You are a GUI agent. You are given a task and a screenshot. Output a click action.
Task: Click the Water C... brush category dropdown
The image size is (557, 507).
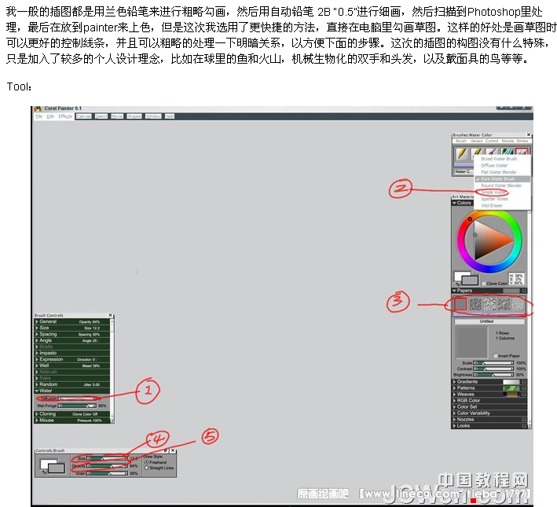pos(464,171)
